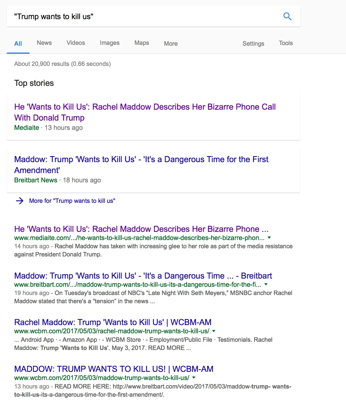Open the all-caps MADDOW WCBM-AM result
This screenshot has width=346, height=403.
[x=114, y=369]
